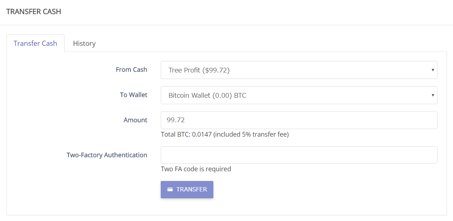Expand the From Cash dropdown arrow
Image resolution: width=453 pixels, height=221 pixels.
432,70
